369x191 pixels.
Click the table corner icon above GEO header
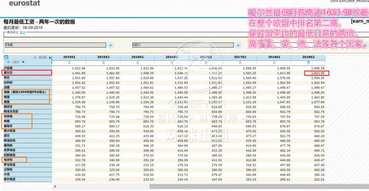pos(6,57)
